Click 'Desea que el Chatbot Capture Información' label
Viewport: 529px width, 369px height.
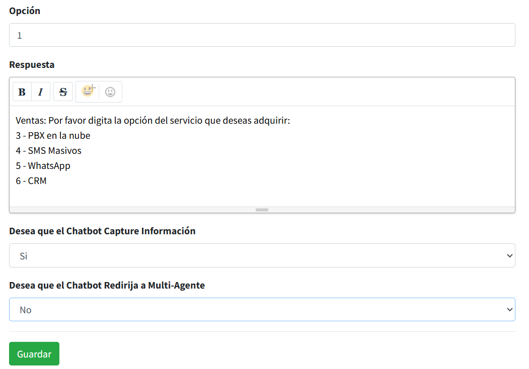[102, 231]
